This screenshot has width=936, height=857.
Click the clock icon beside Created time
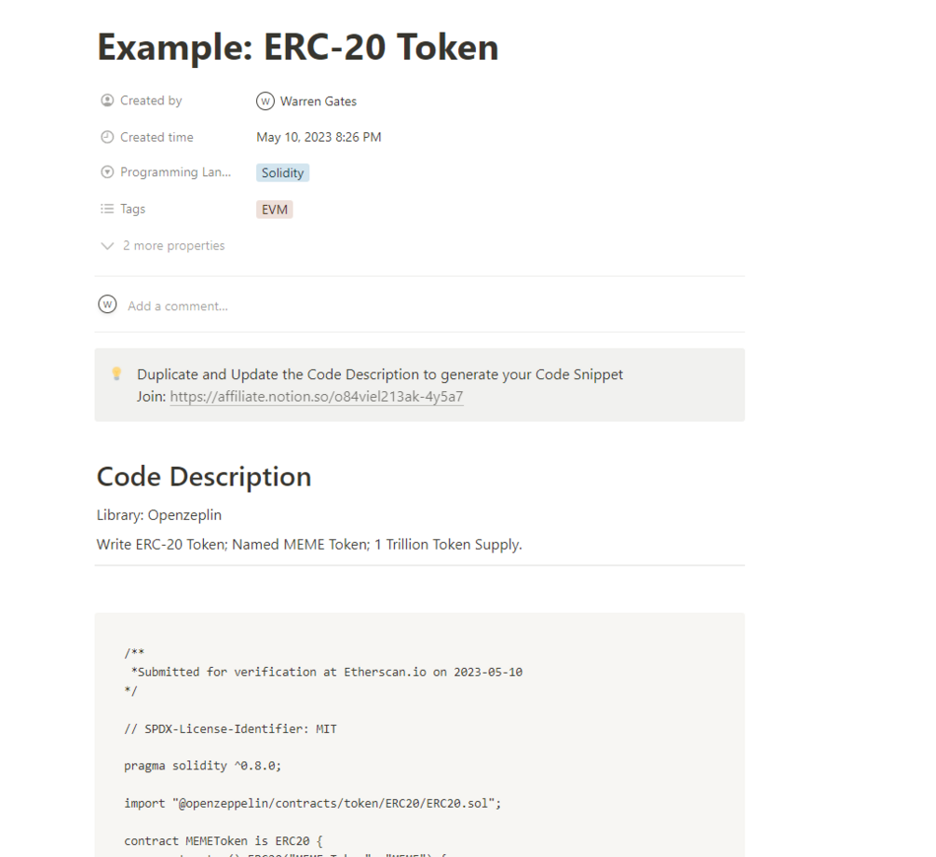coord(107,137)
